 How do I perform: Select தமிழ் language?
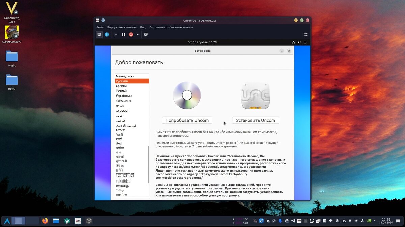pos(132,170)
